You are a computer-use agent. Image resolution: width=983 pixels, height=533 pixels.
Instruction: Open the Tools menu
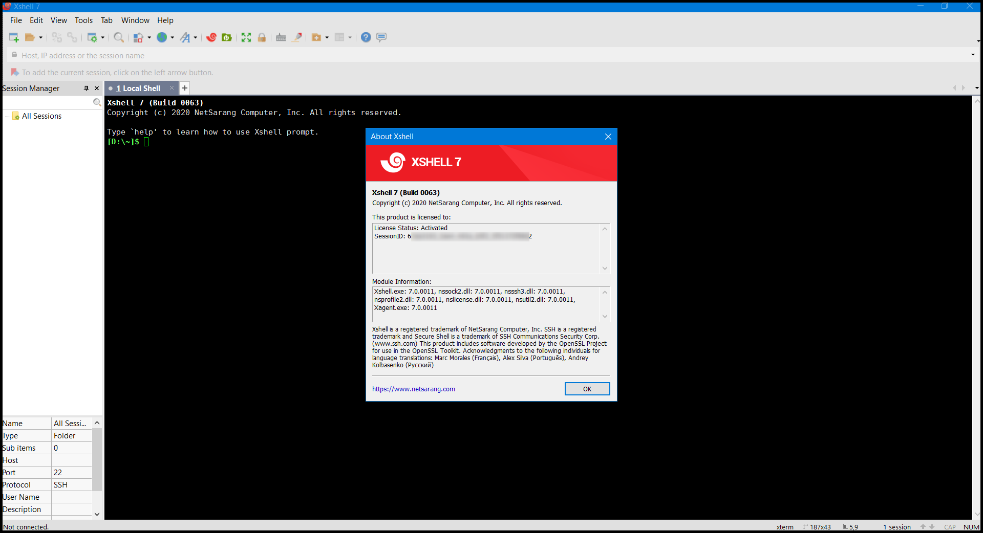coord(83,20)
